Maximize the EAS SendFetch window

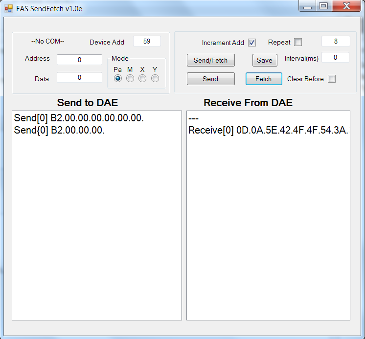323,6
